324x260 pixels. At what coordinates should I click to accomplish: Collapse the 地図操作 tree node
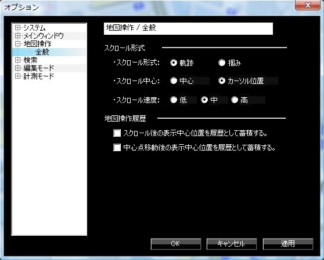tap(18, 43)
